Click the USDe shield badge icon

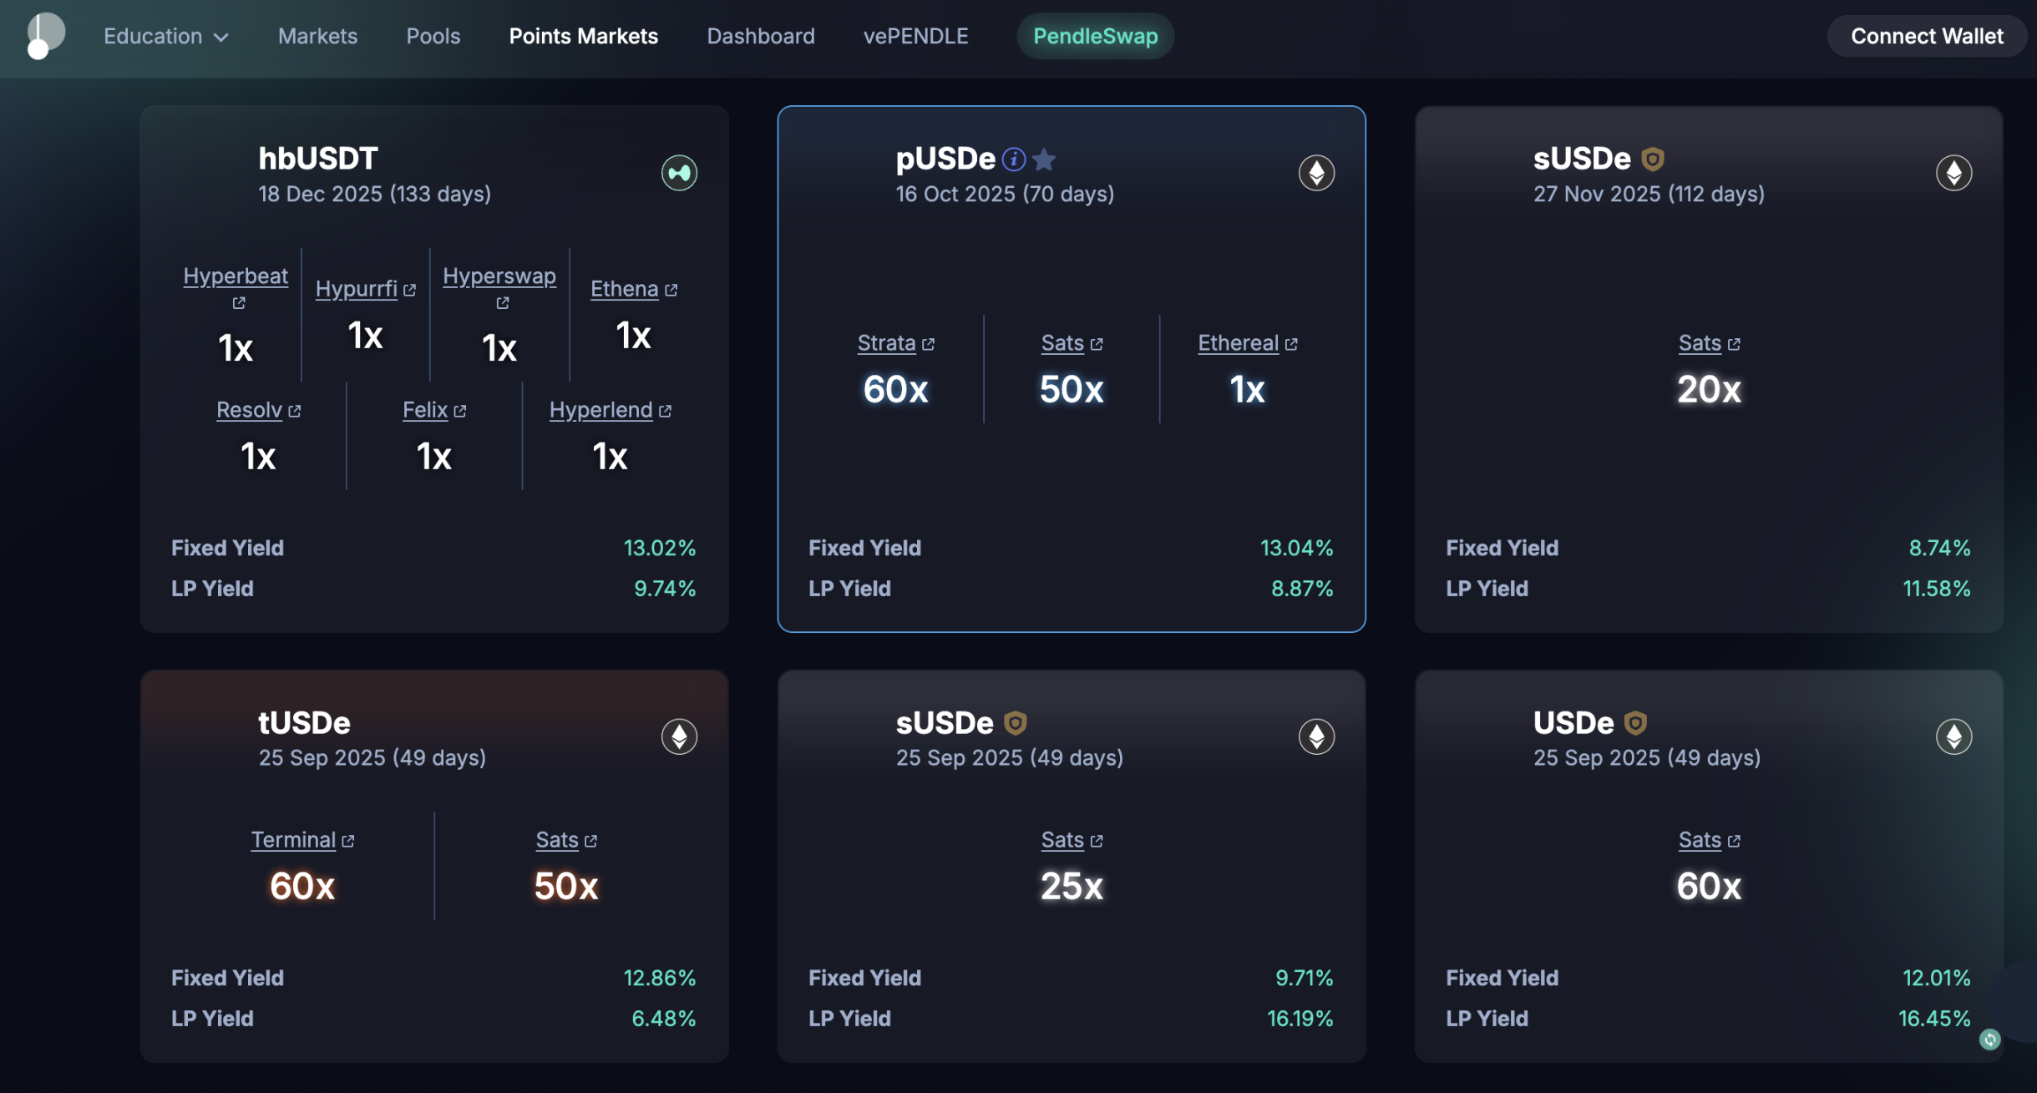coord(1635,722)
